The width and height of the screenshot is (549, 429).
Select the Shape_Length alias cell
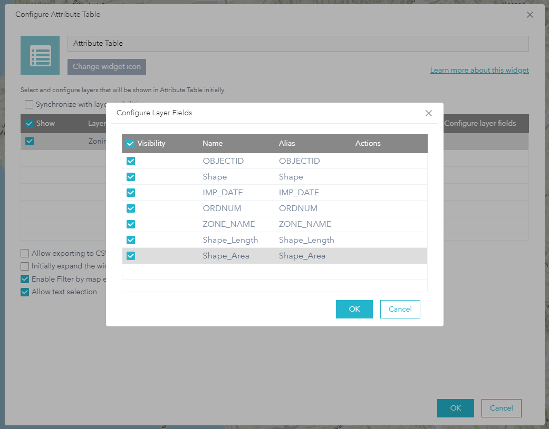[307, 240]
